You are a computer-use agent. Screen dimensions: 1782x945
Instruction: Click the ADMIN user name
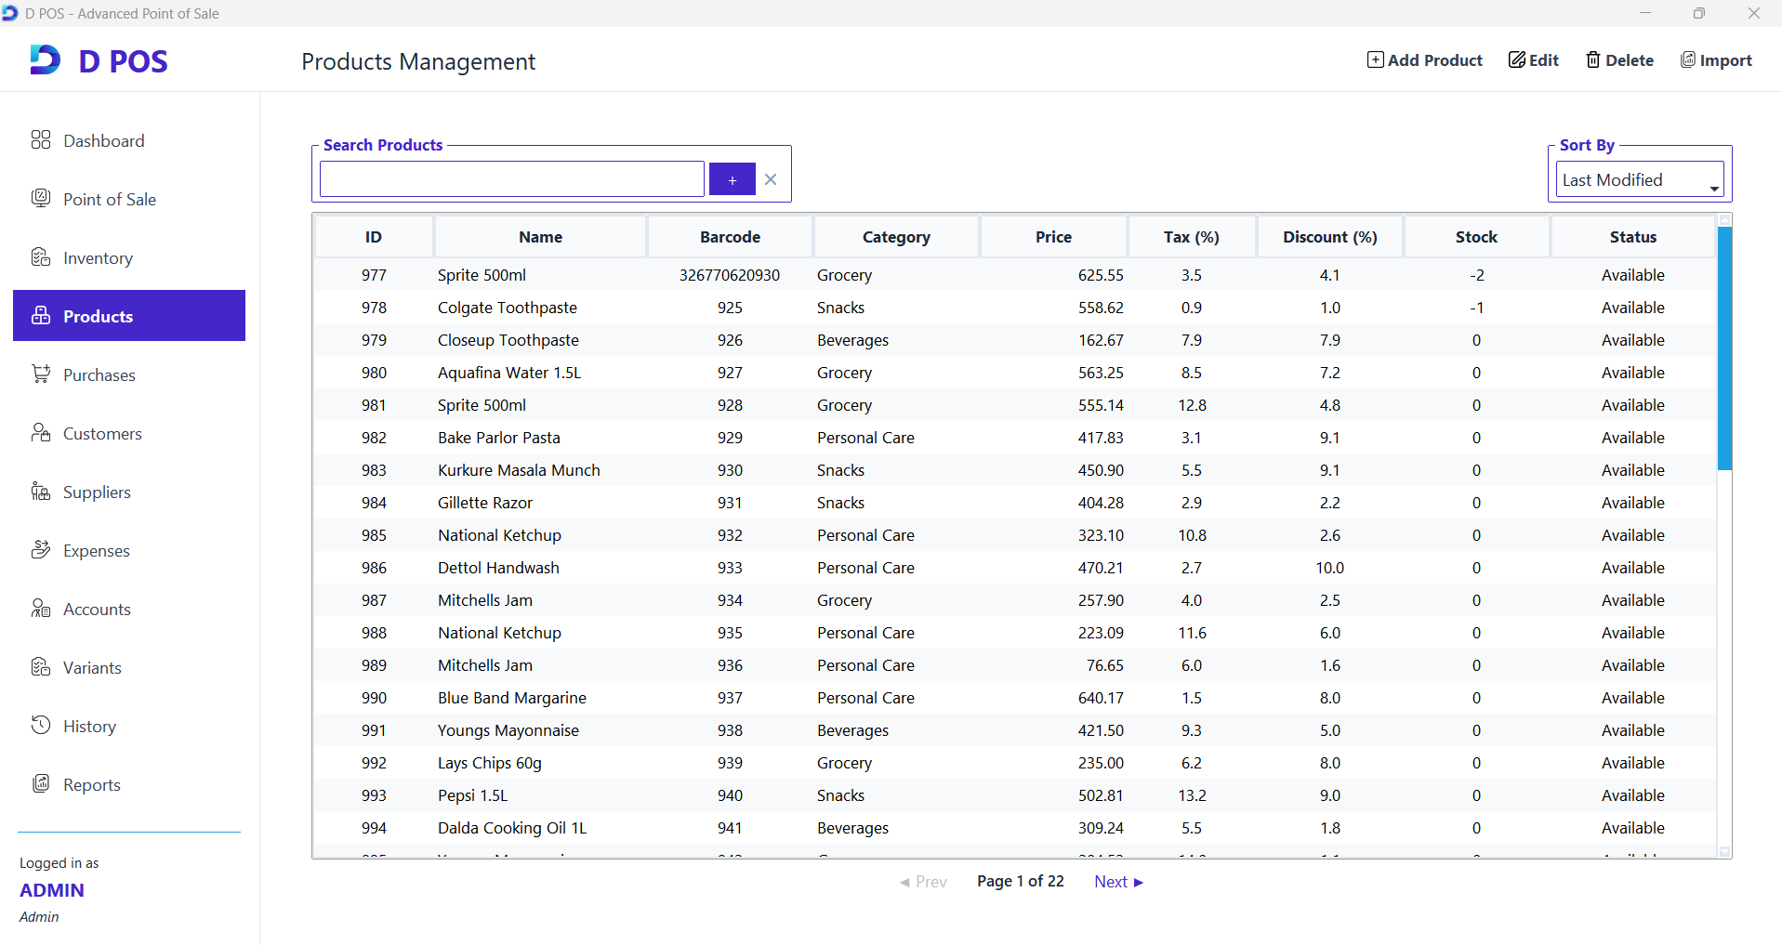click(x=52, y=890)
